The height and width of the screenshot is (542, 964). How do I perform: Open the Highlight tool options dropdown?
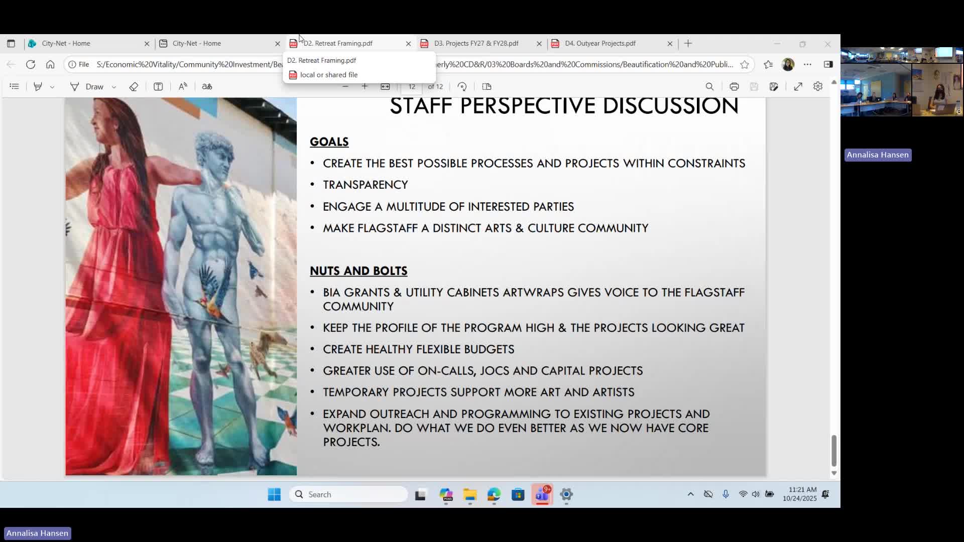pos(52,86)
